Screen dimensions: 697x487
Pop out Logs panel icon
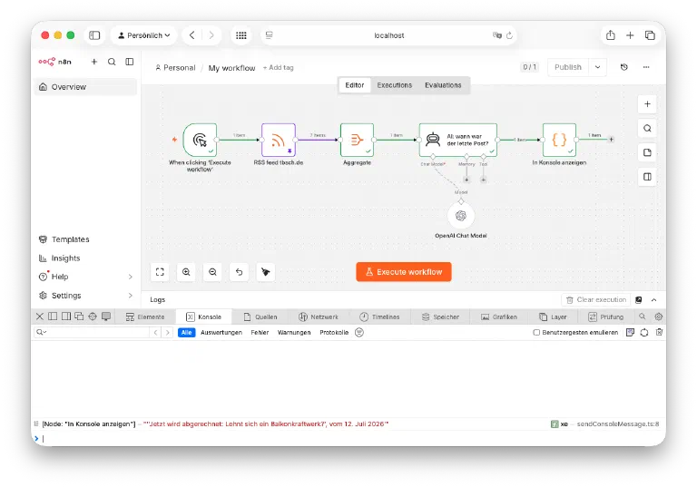tap(638, 300)
